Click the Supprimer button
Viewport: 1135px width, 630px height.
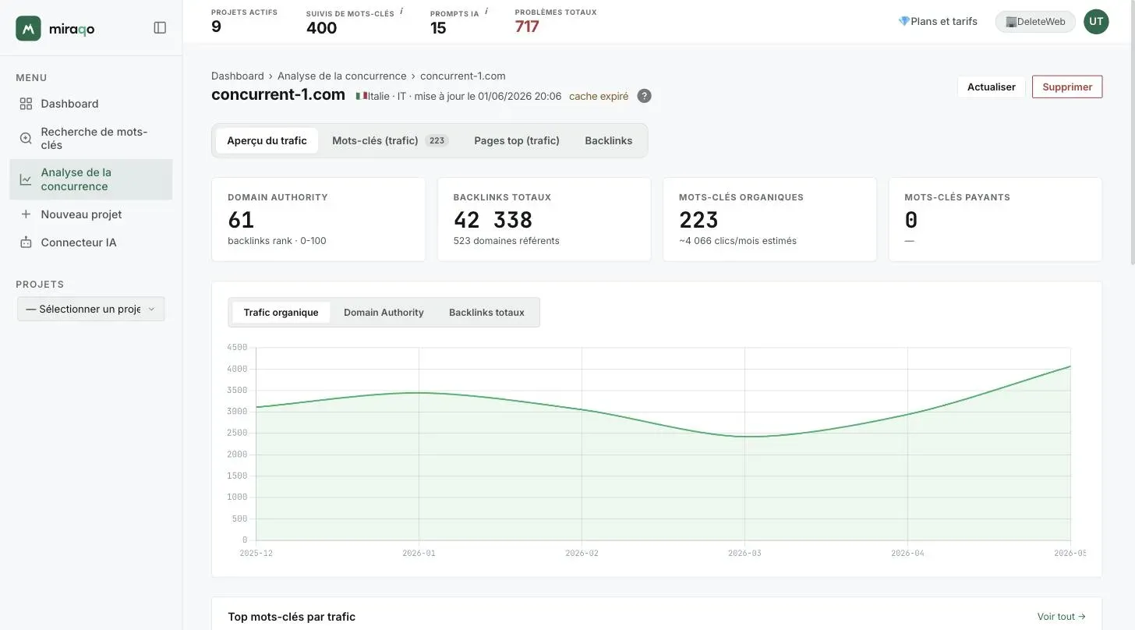pyautogui.click(x=1067, y=87)
